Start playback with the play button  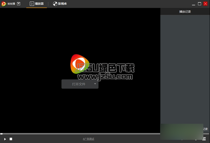tap(5, 139)
